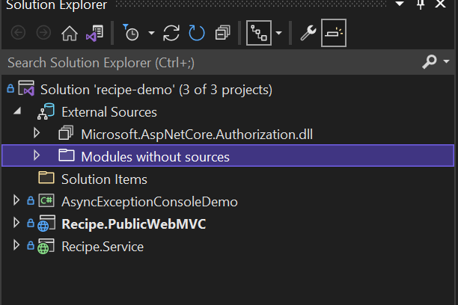The width and height of the screenshot is (458, 305).
Task: Toggle the Show All Files nesting button
Action: pyautogui.click(x=259, y=34)
